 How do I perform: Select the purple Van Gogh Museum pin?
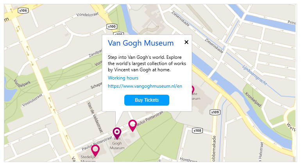(x=117, y=133)
